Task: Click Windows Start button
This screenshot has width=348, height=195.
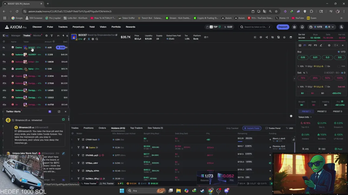Action: click(122, 191)
